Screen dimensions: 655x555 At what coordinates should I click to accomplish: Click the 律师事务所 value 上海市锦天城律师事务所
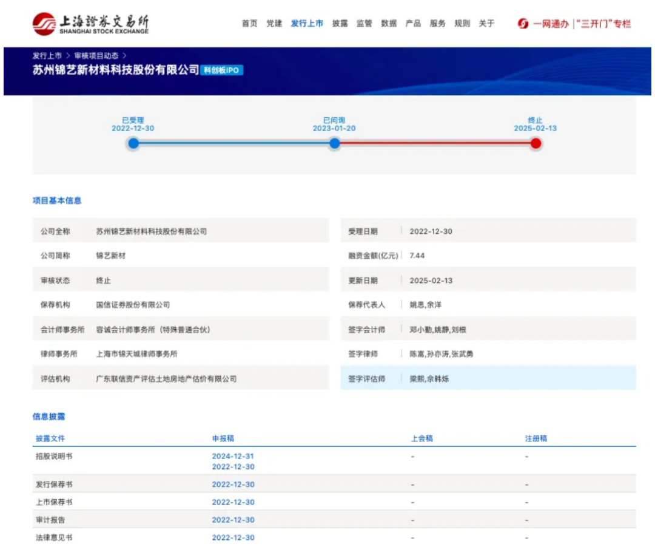pyautogui.click(x=136, y=354)
